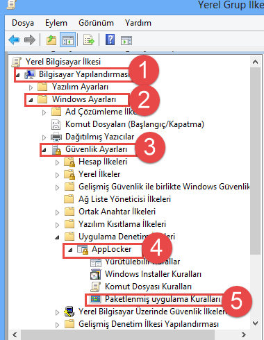Collapse the Uygulama Denetim İlkeleri node

click(57, 237)
